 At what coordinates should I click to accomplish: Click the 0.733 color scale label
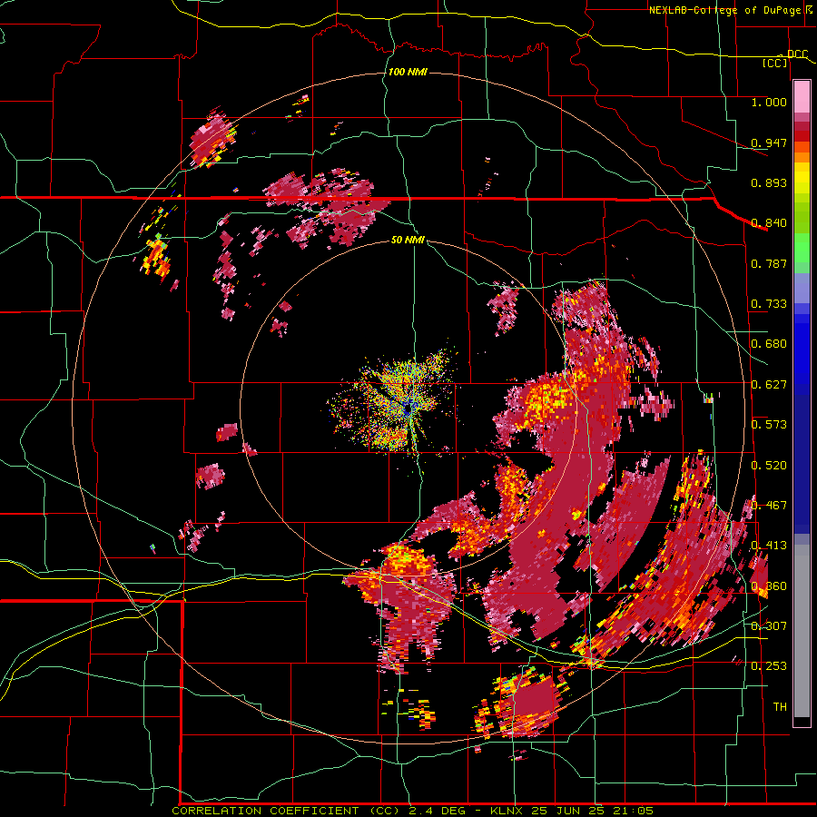point(769,304)
